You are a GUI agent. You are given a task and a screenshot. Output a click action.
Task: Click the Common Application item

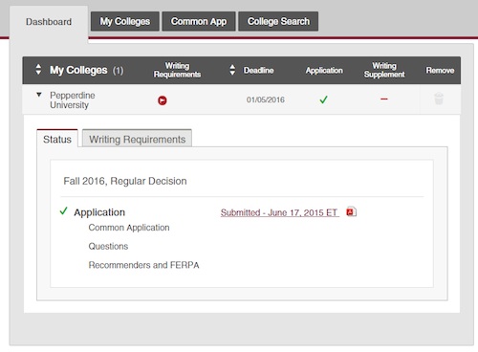(129, 228)
